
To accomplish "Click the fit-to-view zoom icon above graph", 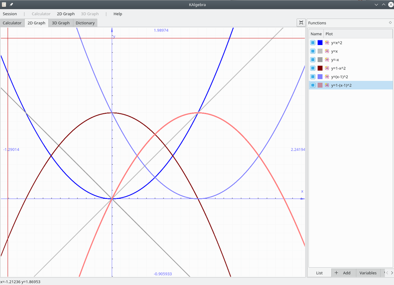I will point(301,23).
